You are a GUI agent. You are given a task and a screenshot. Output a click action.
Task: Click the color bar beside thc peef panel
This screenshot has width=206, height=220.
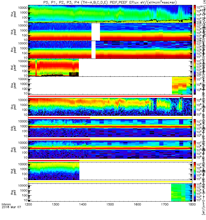195,50
